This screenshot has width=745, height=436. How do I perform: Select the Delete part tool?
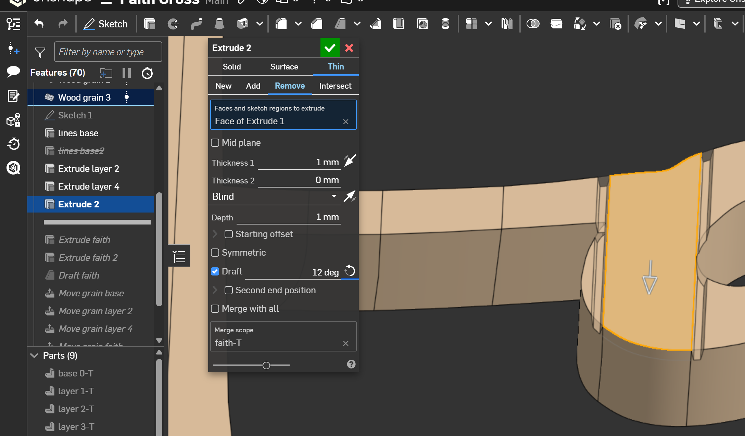(615, 24)
